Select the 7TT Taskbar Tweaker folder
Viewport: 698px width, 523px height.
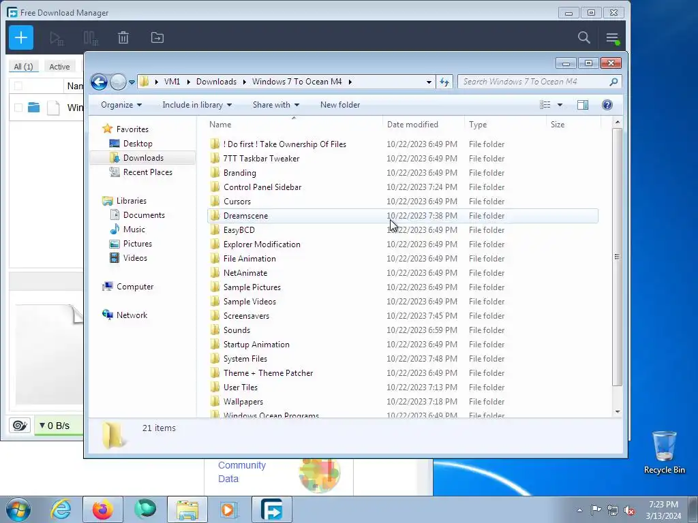402,158
